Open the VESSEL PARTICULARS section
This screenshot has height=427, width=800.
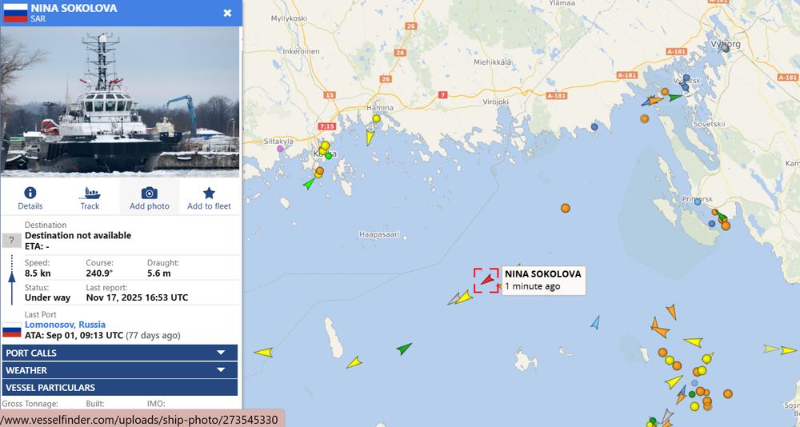pyautogui.click(x=120, y=387)
